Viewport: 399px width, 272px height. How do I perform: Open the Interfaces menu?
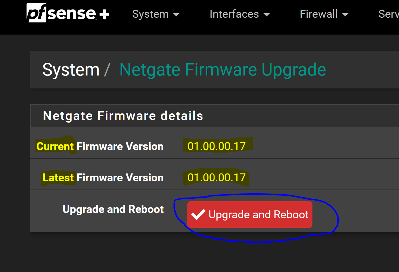click(239, 14)
